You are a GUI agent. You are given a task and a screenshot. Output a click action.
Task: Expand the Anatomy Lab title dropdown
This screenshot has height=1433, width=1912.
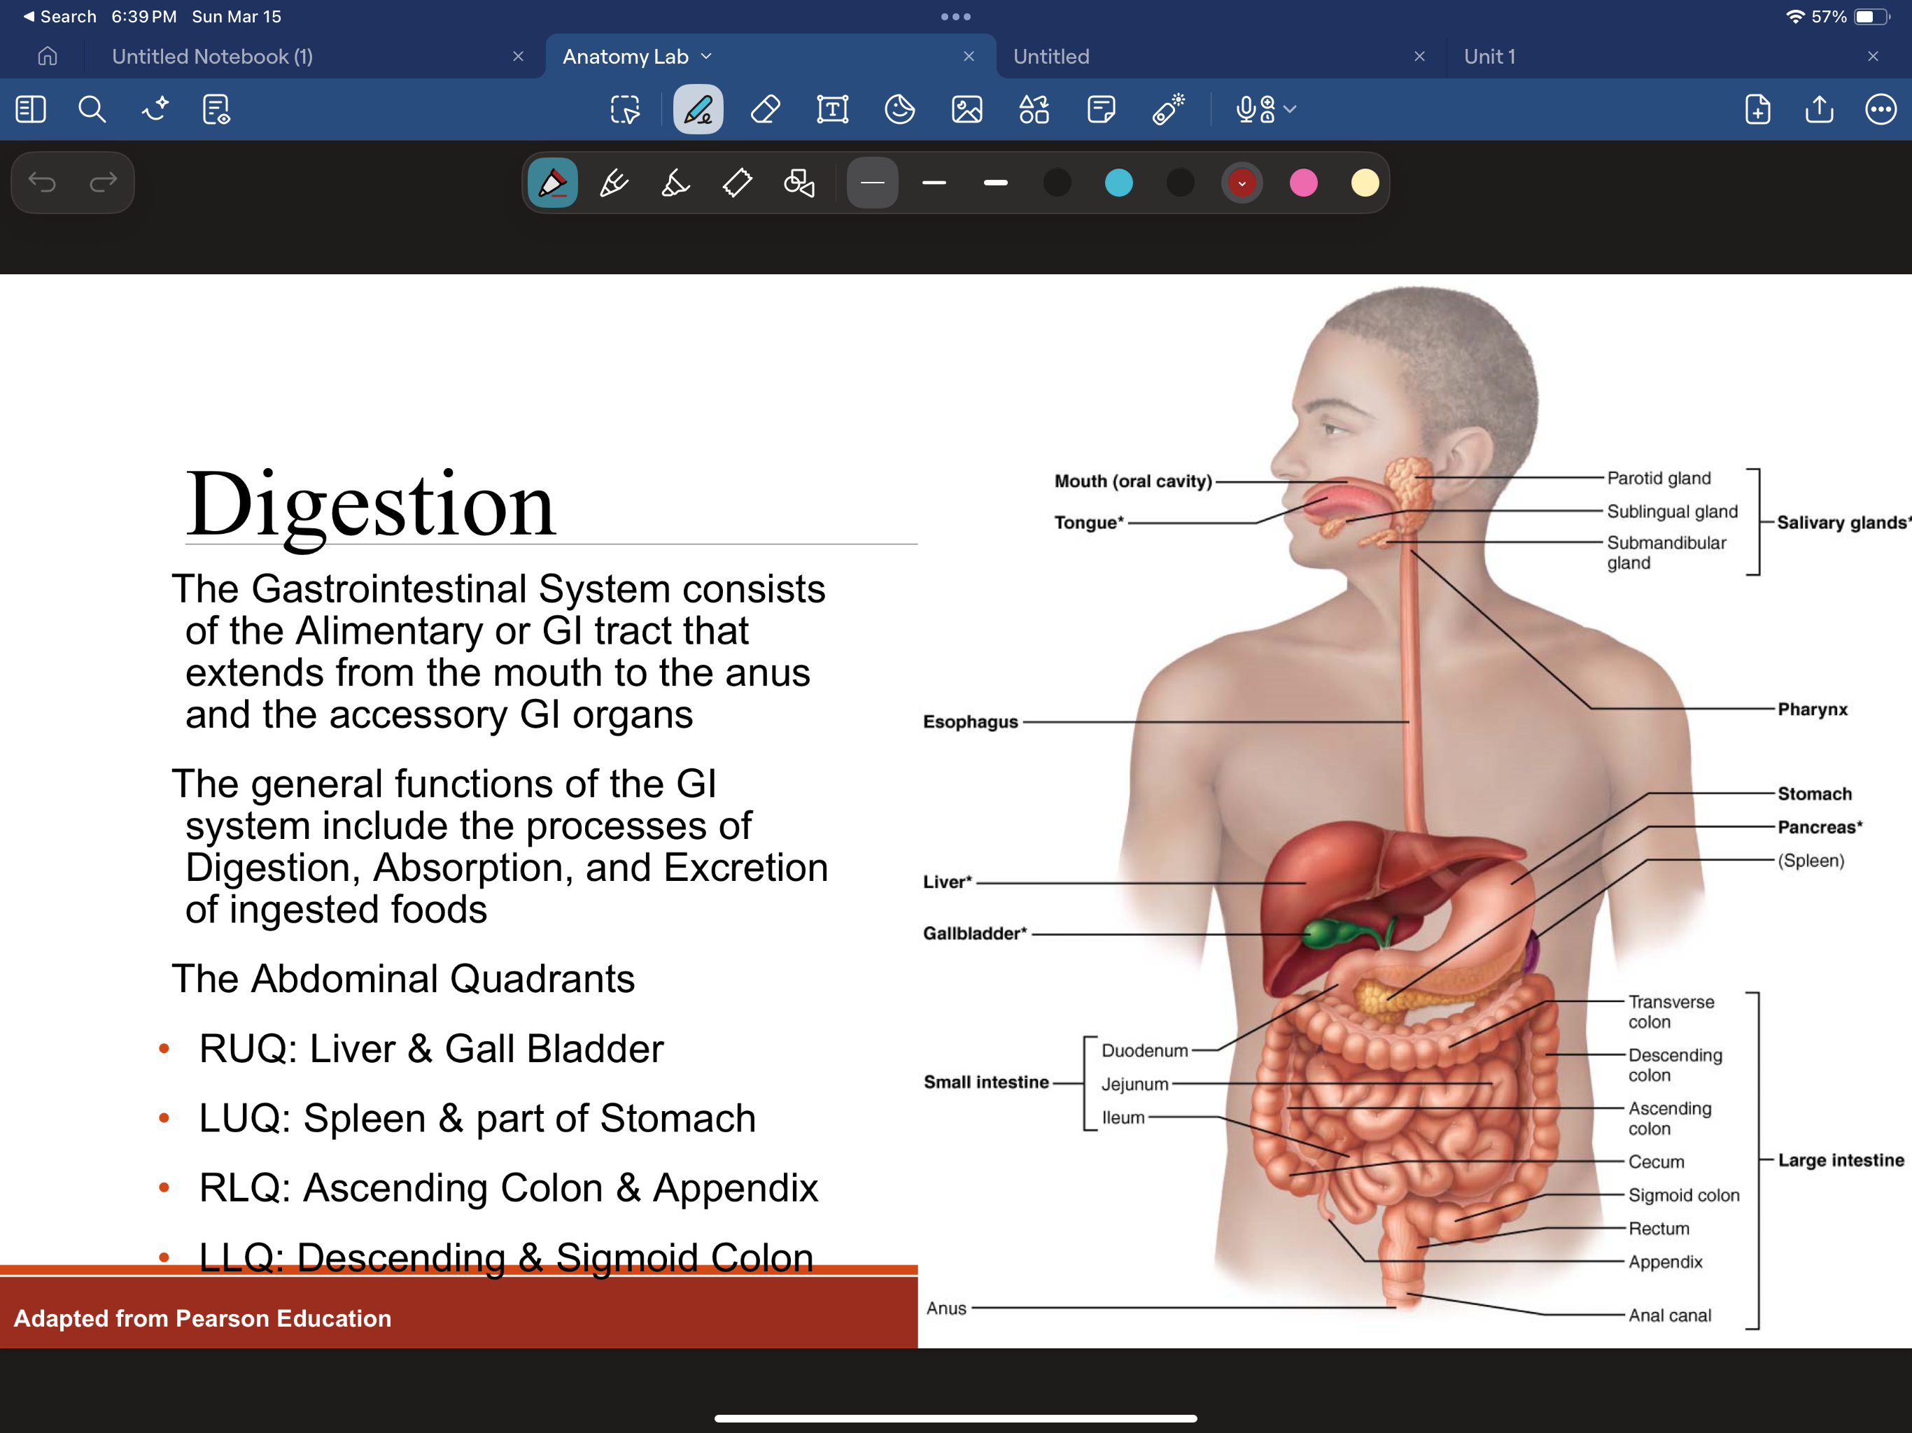pyautogui.click(x=706, y=56)
